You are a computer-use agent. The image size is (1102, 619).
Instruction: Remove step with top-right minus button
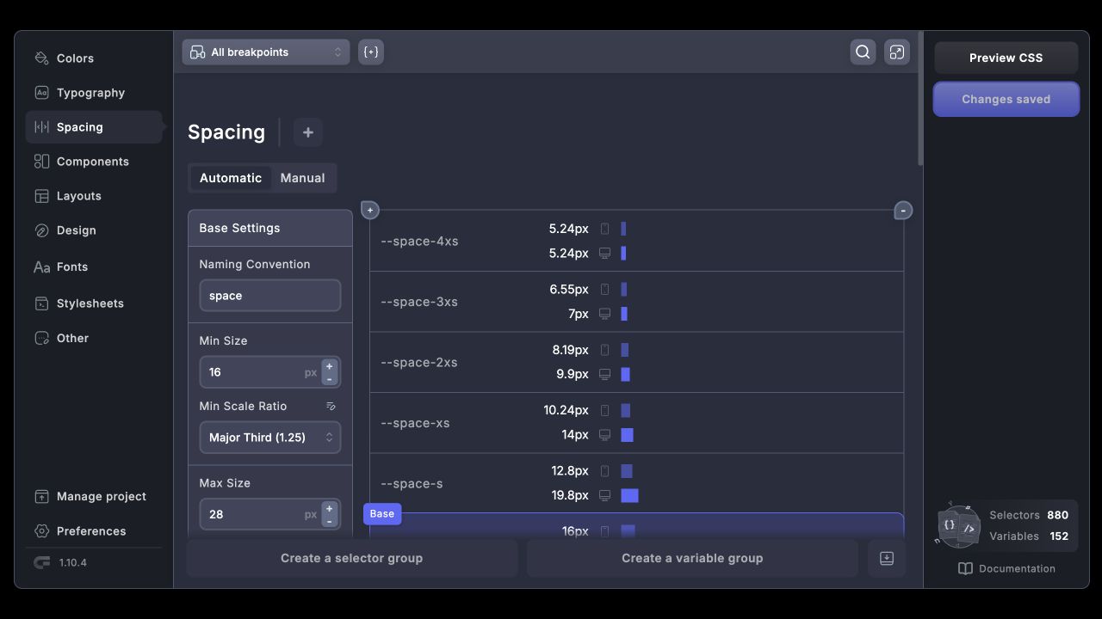[903, 211]
